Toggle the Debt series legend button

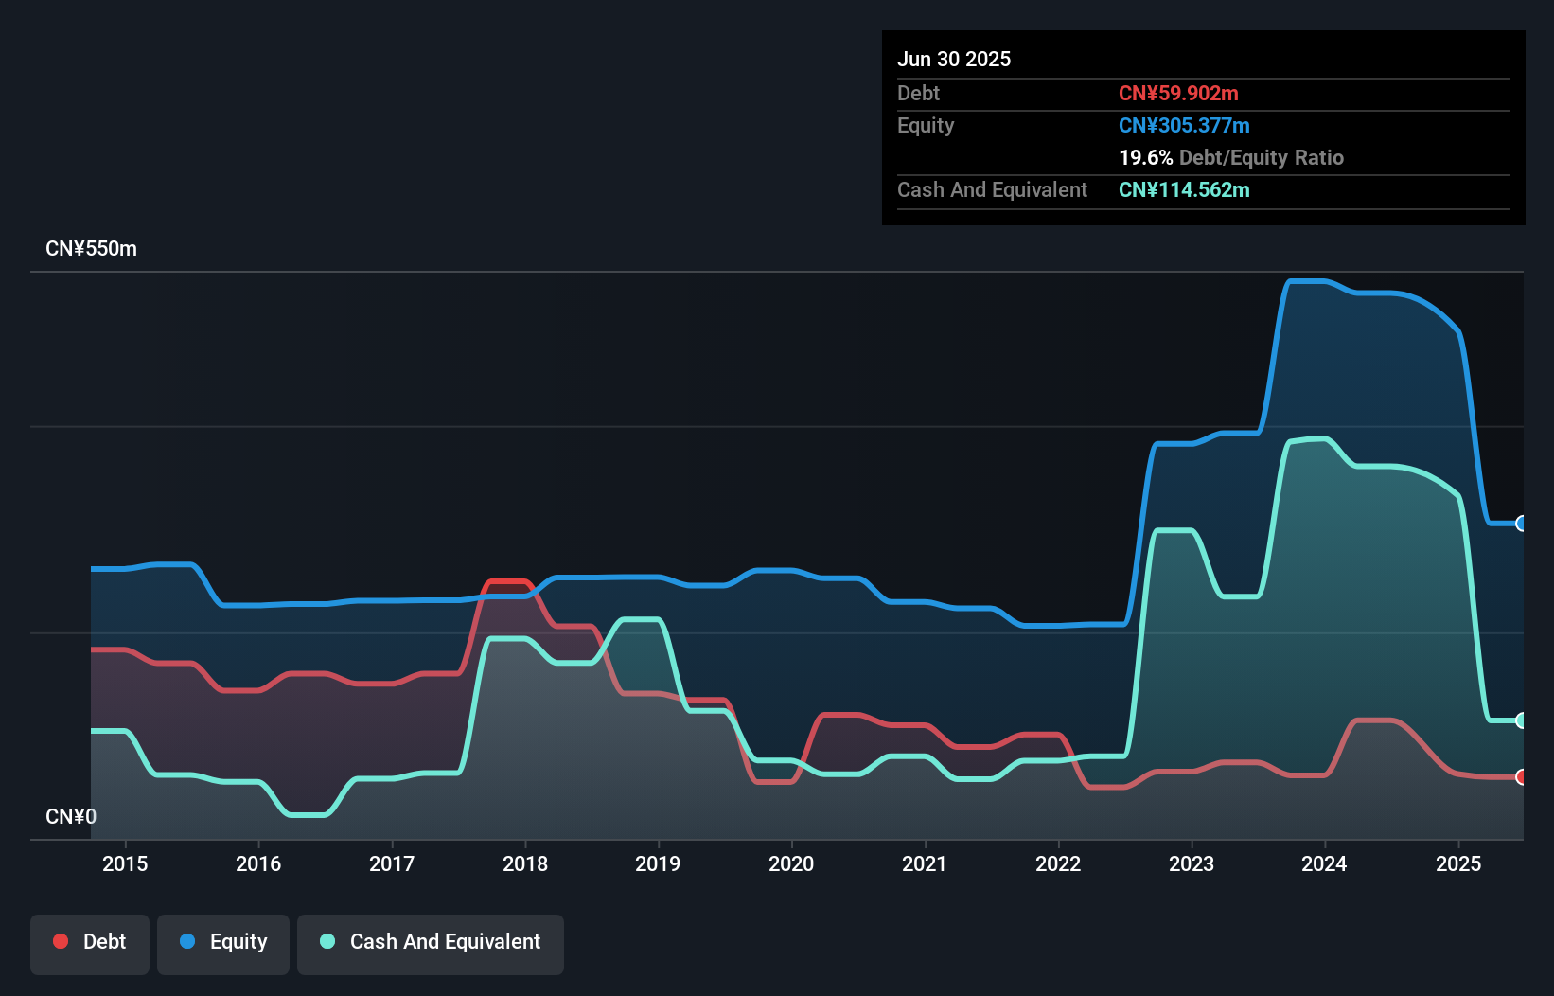tap(90, 943)
